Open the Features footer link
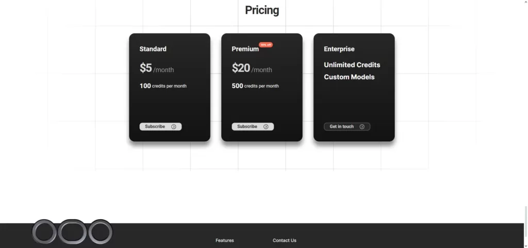Viewport: 528px width, 248px height. 225,240
